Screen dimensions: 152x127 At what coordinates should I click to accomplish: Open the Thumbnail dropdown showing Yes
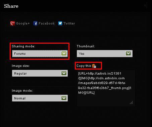[x=105, y=53]
